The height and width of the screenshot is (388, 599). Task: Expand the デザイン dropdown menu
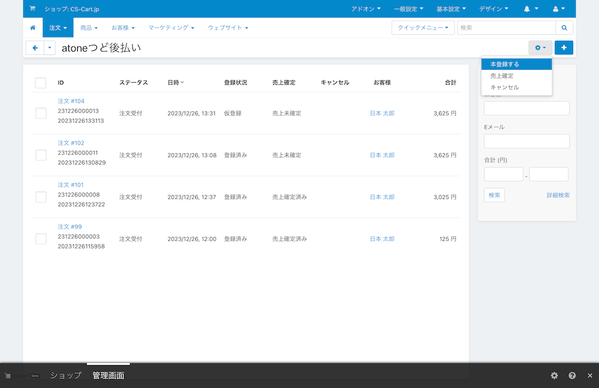coord(494,9)
